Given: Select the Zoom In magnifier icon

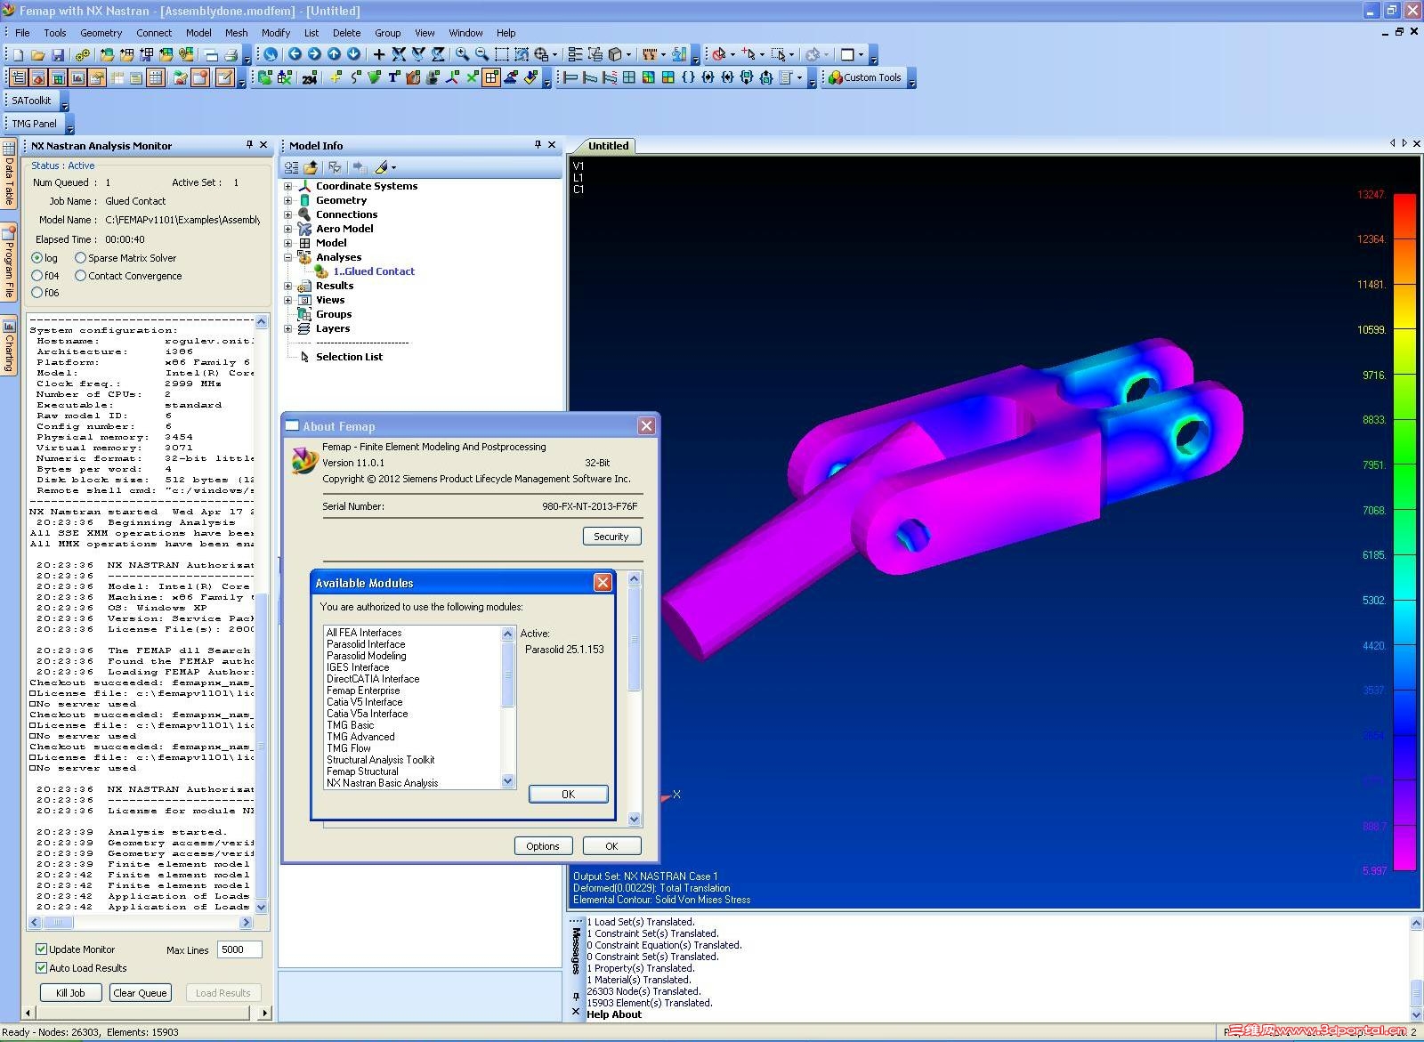Looking at the screenshot, I should [462, 54].
